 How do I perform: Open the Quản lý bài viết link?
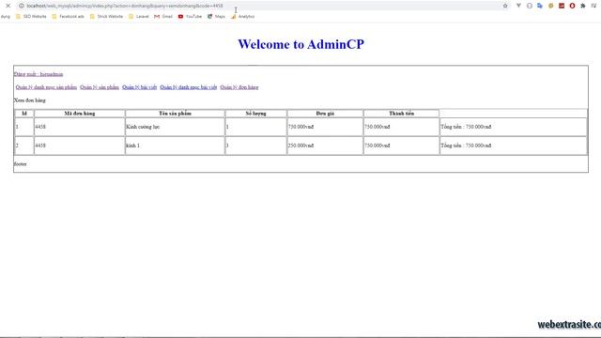click(x=140, y=87)
